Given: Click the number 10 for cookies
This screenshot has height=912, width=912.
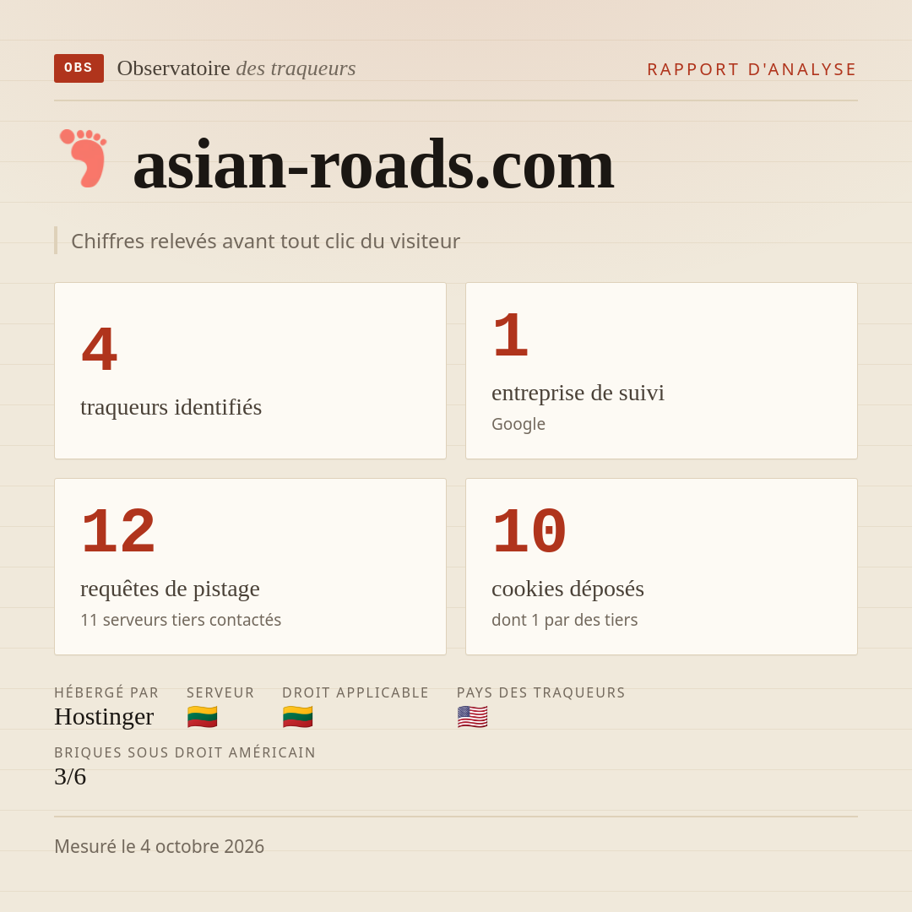Looking at the screenshot, I should [529, 532].
